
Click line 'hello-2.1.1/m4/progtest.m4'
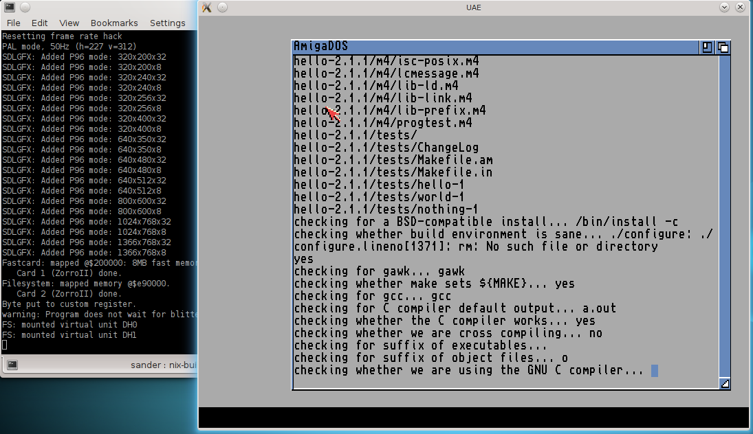pyautogui.click(x=383, y=123)
